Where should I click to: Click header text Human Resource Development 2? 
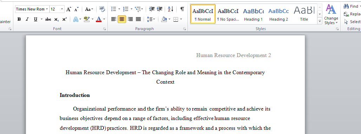click(234, 55)
